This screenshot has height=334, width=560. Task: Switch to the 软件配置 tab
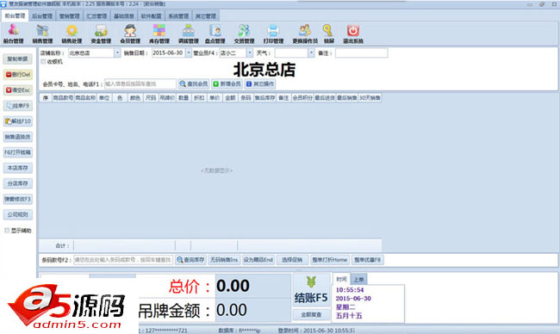click(151, 16)
